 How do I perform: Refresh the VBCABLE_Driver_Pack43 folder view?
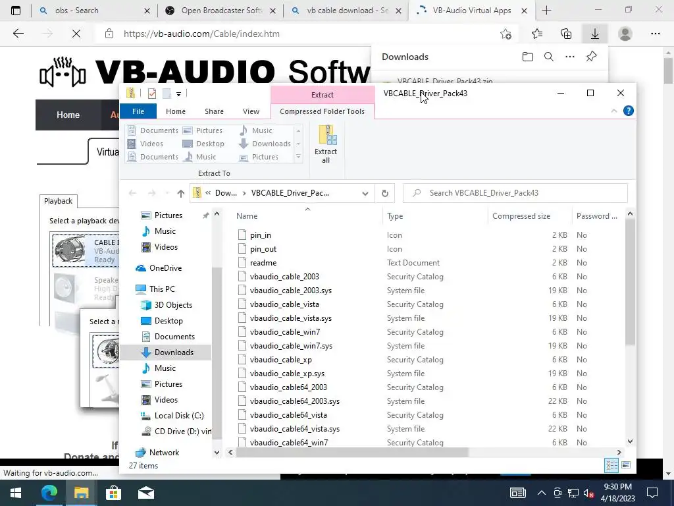pyautogui.click(x=385, y=193)
